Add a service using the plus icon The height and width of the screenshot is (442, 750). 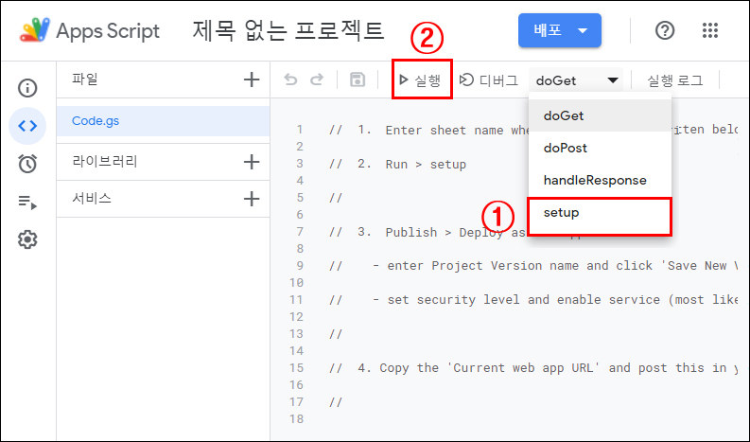pos(252,199)
